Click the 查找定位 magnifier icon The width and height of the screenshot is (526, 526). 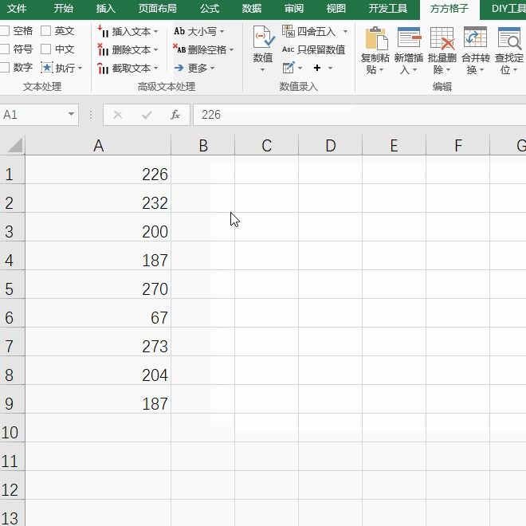coord(510,38)
